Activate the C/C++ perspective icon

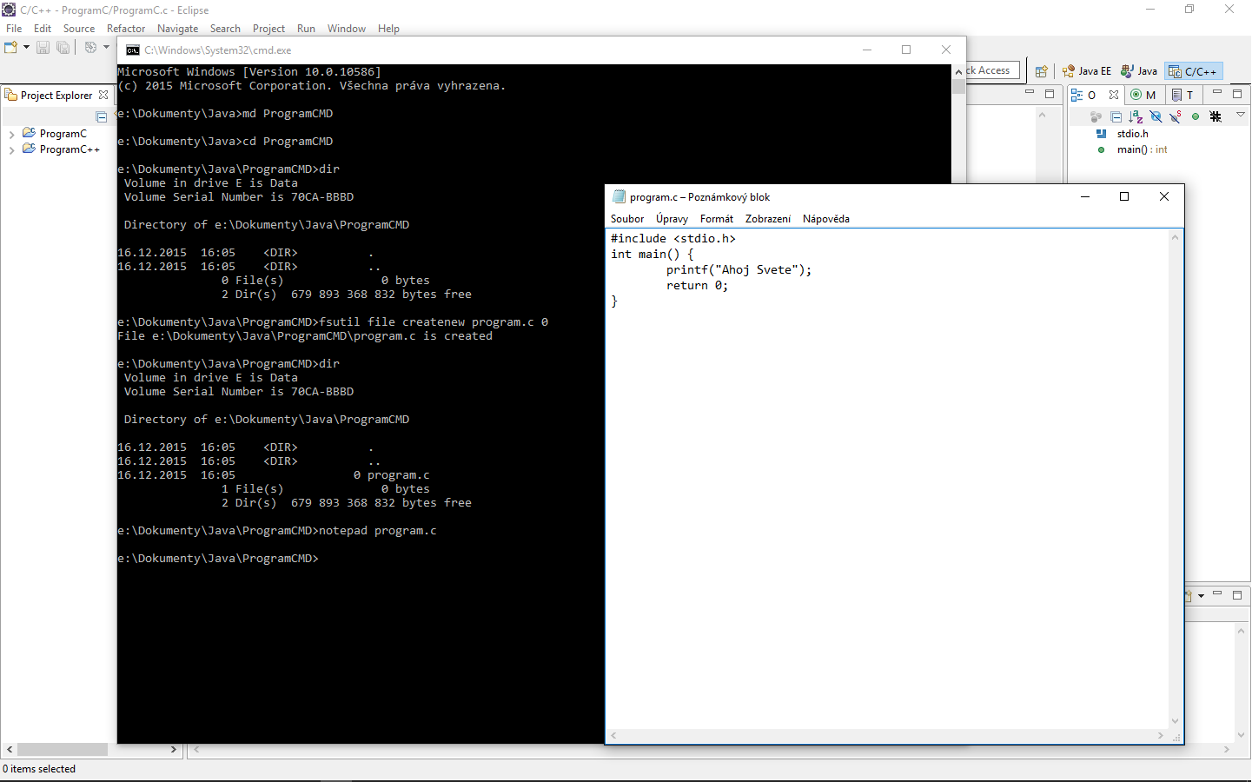[1193, 70]
